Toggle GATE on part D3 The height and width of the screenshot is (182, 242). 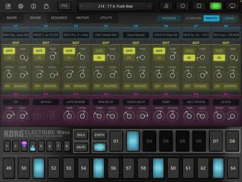69,51
